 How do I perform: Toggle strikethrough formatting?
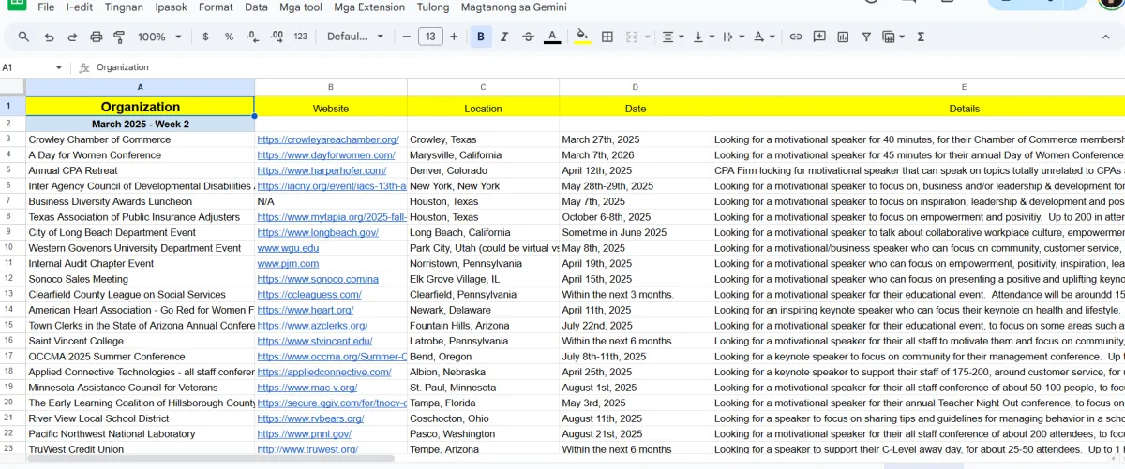coord(528,37)
